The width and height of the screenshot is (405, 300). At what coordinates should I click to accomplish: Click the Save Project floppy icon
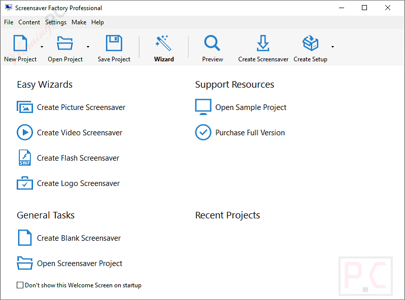(114, 43)
